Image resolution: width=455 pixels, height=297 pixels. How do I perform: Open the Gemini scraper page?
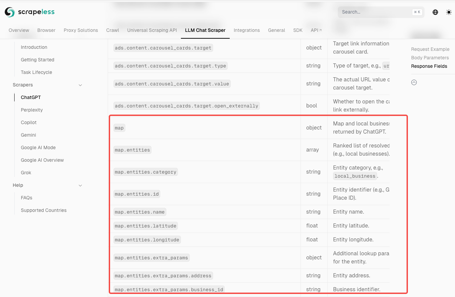[x=28, y=135]
